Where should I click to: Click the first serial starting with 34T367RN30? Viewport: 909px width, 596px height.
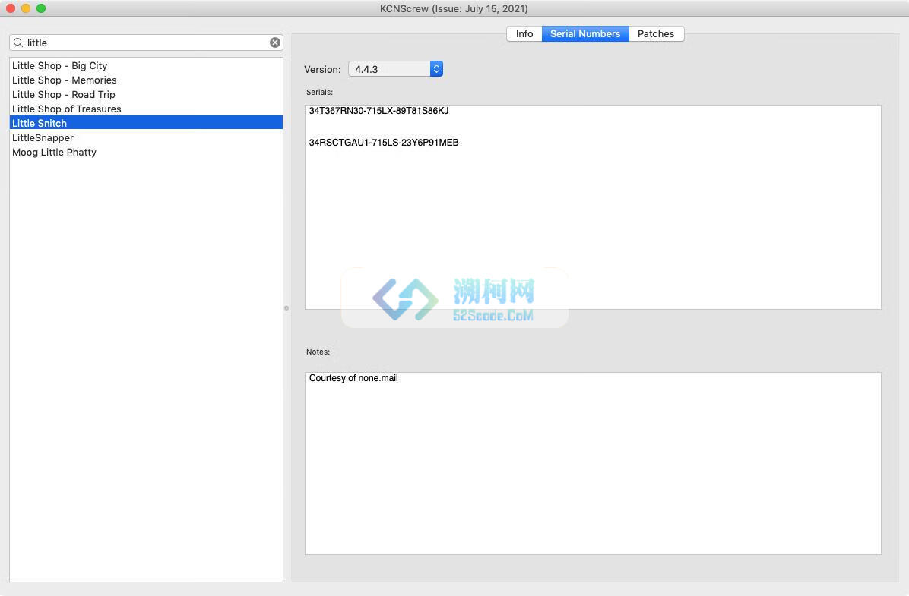point(378,111)
